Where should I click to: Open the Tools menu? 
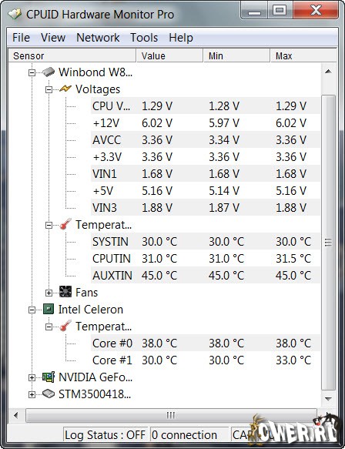point(144,38)
